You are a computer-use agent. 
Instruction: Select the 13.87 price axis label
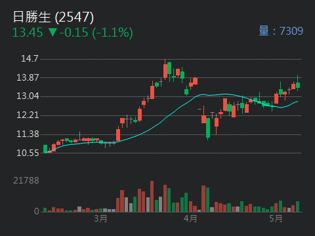[x=28, y=77]
